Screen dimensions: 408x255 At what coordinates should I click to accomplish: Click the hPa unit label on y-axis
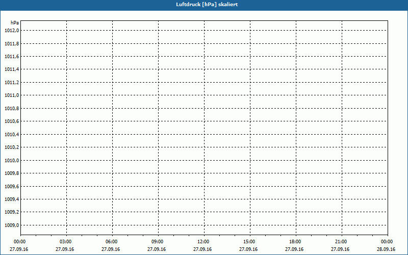[x=15, y=23]
